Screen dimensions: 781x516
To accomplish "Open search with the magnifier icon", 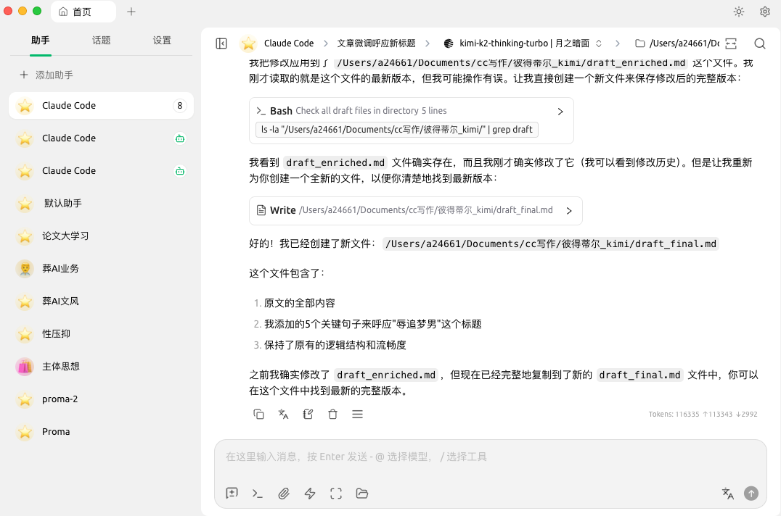I will [760, 43].
